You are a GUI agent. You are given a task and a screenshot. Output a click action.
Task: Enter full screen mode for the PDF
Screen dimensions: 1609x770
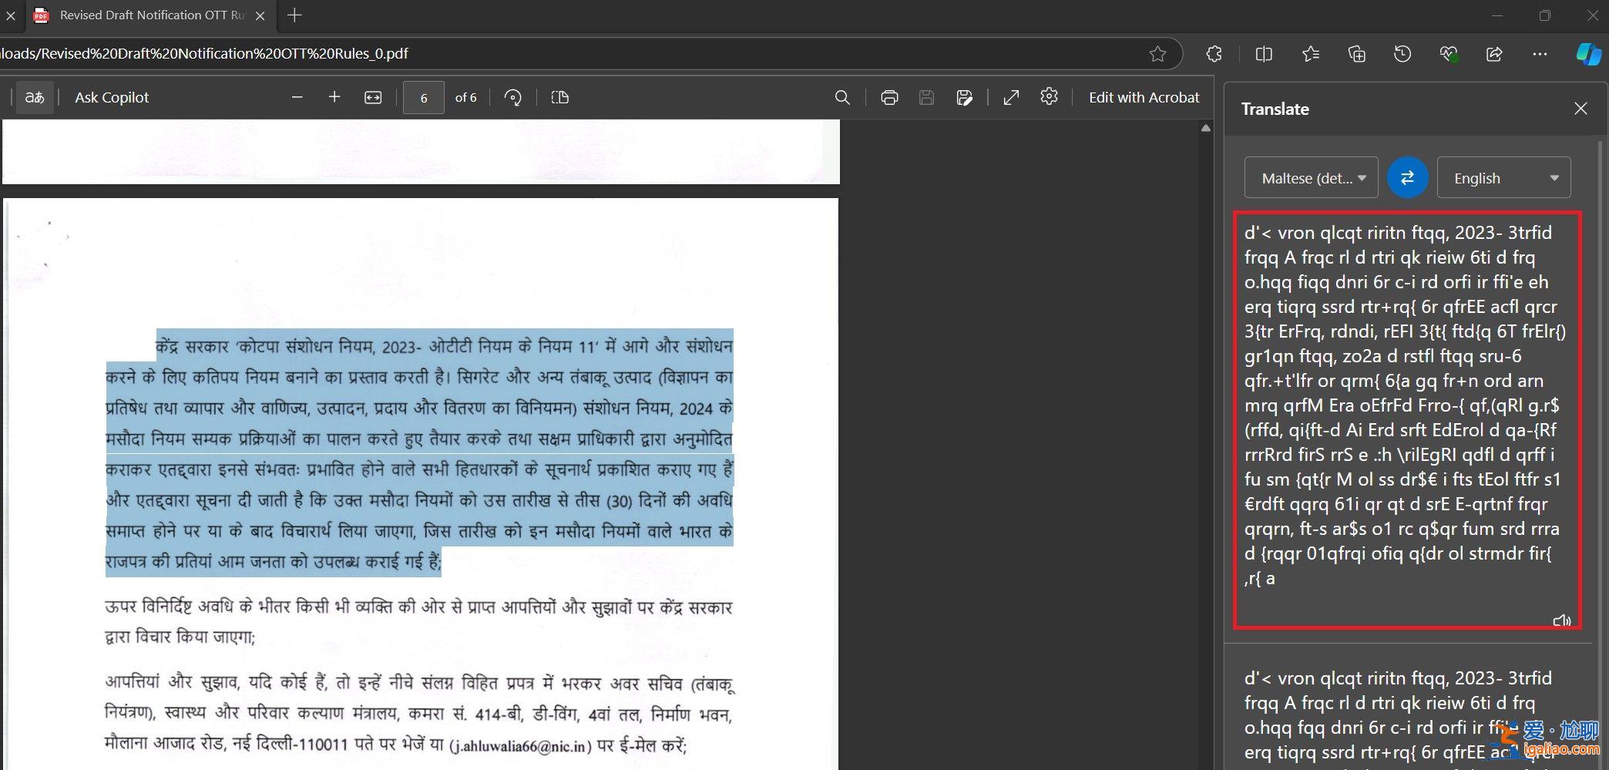point(1011,97)
